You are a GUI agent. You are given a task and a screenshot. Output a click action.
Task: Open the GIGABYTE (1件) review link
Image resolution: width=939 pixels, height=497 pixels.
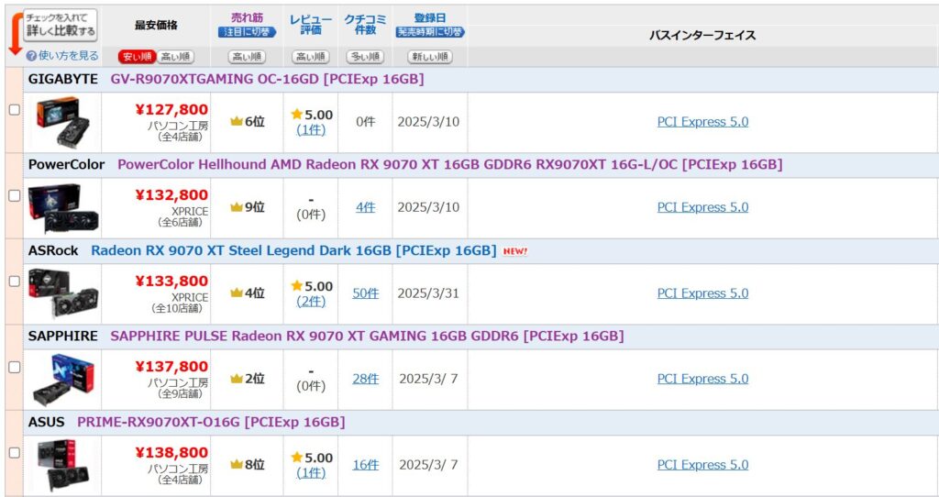click(x=311, y=130)
